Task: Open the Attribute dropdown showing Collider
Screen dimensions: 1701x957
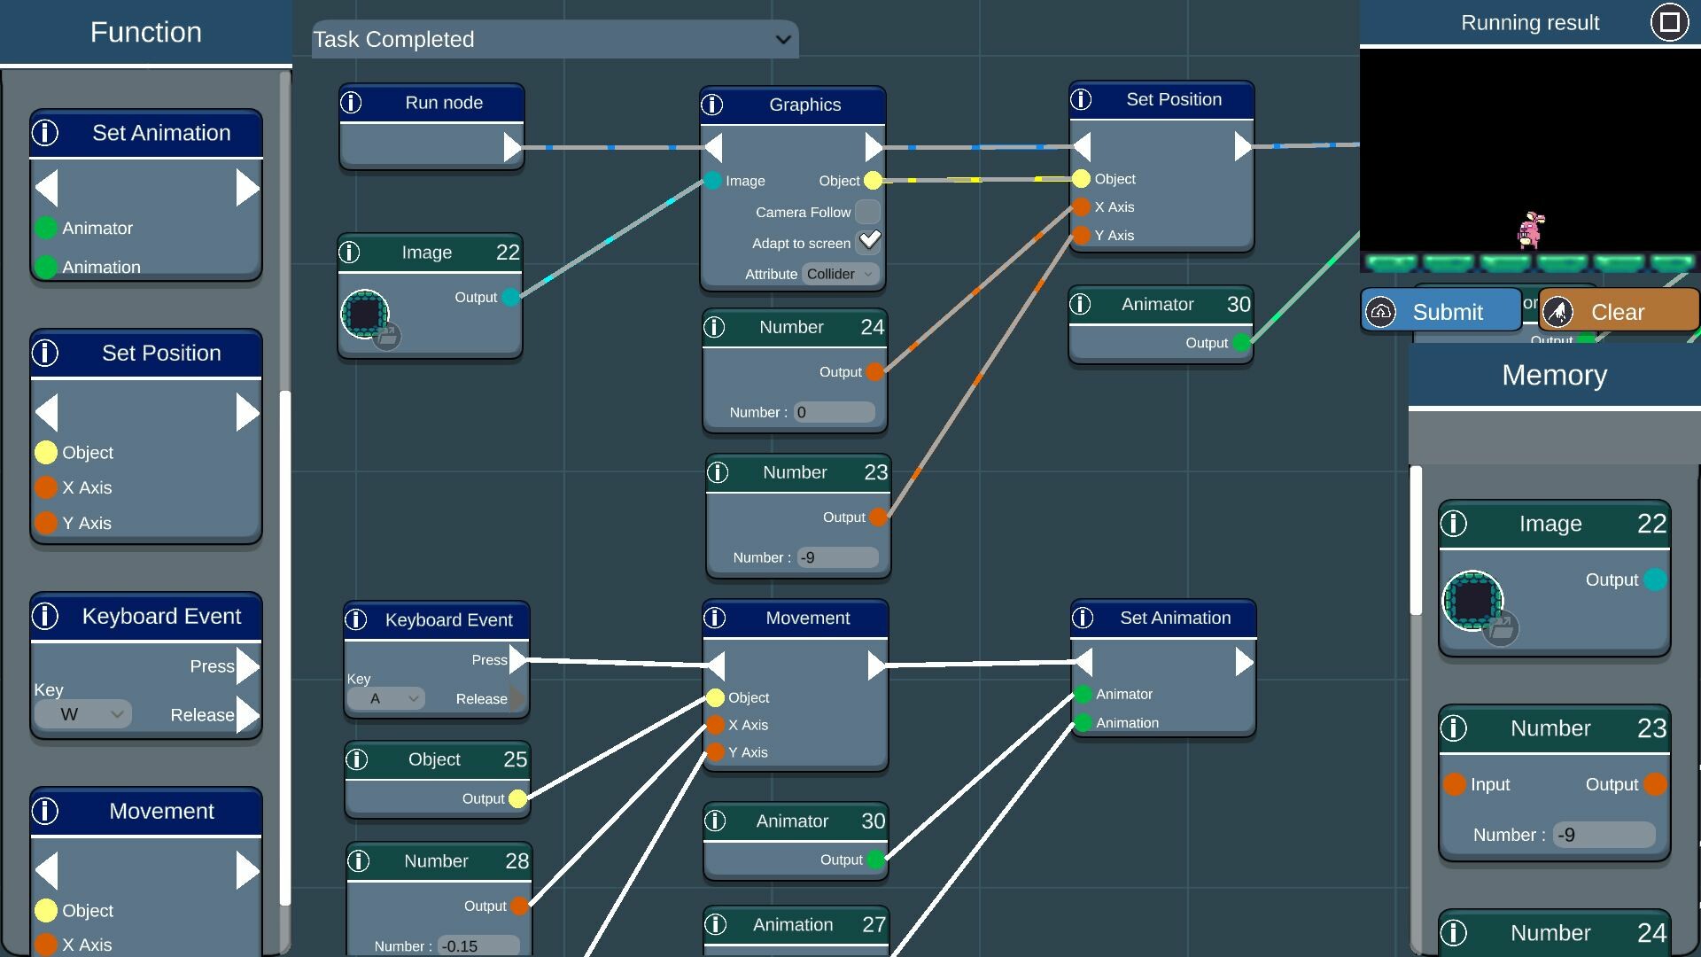Action: point(840,274)
